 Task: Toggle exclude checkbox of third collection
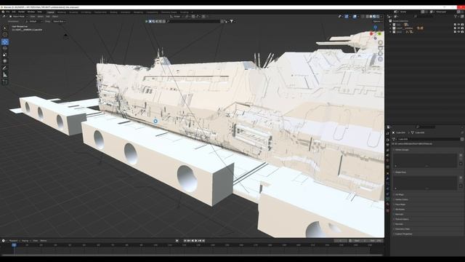(455, 32)
